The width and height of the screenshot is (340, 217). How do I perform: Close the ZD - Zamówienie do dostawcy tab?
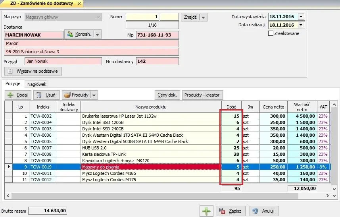[x=79, y=4]
